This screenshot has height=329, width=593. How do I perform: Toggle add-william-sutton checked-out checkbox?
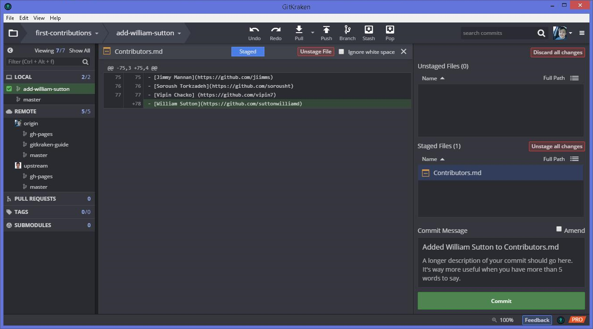tap(9, 89)
